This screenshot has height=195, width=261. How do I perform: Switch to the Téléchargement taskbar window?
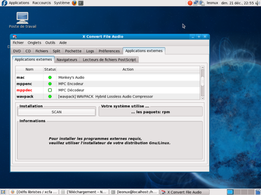tap(84, 192)
